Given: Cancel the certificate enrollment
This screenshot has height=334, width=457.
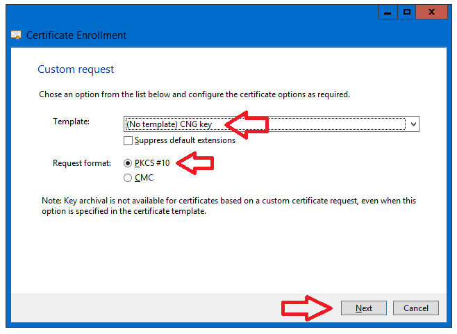Looking at the screenshot, I should click(x=416, y=308).
